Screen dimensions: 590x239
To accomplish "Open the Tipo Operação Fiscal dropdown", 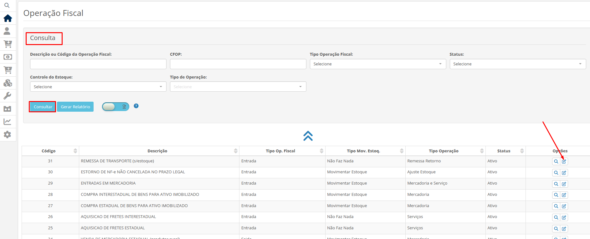I will click(378, 64).
